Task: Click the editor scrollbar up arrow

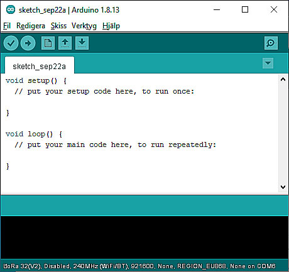Action: [283, 79]
